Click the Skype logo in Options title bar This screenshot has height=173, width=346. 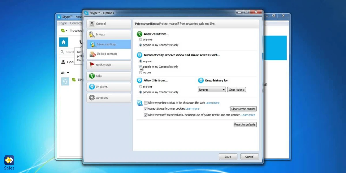coord(86,13)
